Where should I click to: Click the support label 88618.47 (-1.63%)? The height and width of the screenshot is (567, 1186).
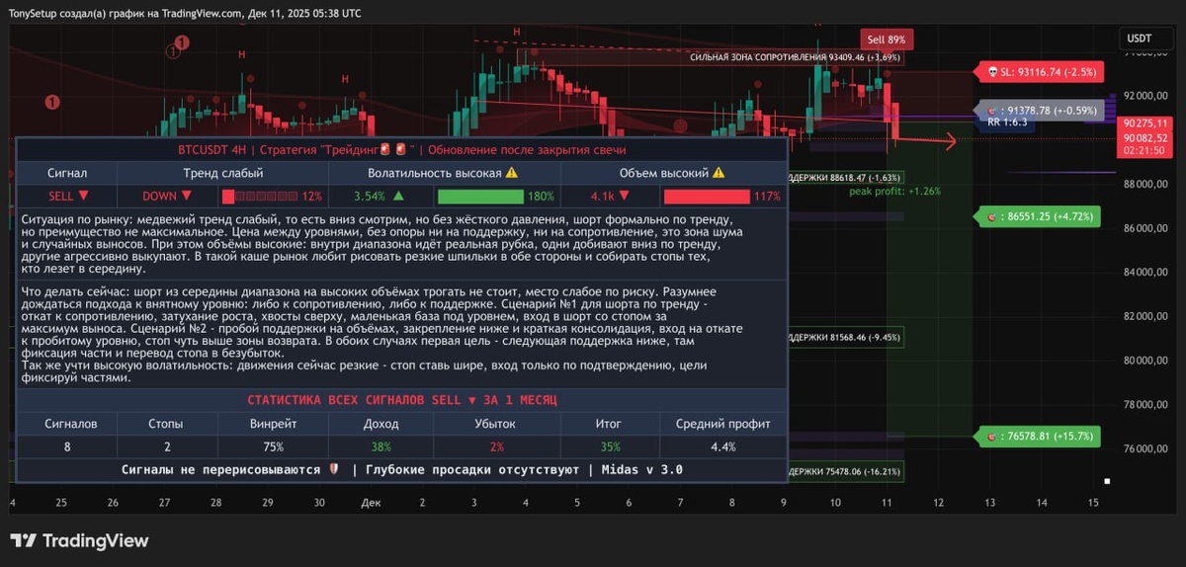tap(846, 176)
